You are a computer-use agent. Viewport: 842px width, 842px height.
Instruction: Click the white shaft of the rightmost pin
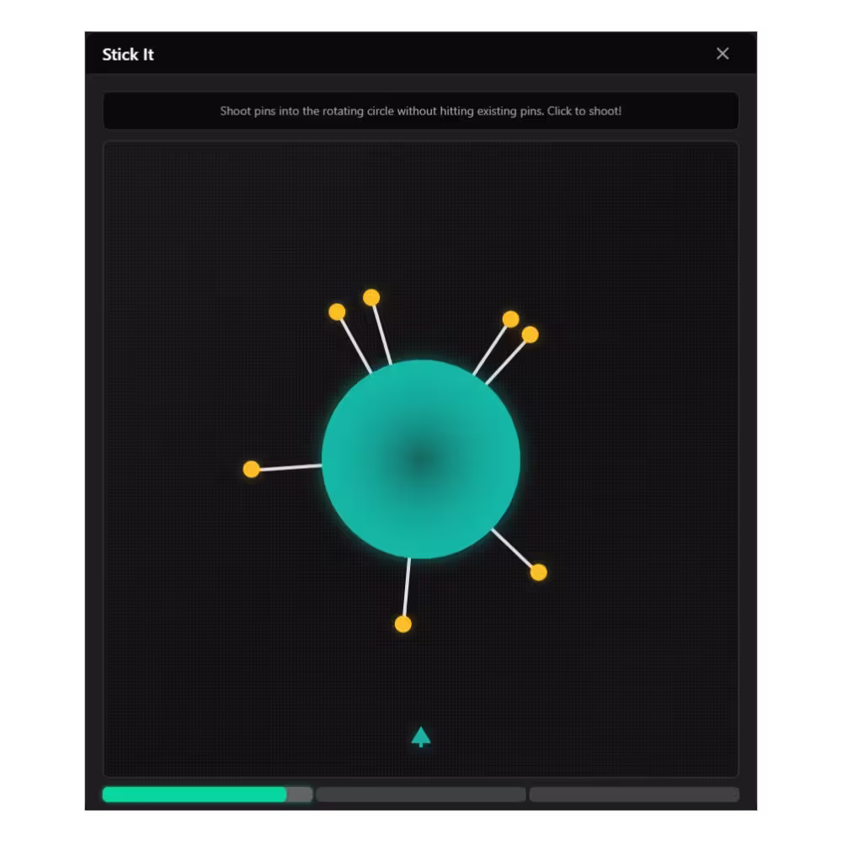[513, 548]
